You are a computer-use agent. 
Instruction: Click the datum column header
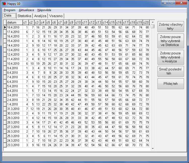15,23
